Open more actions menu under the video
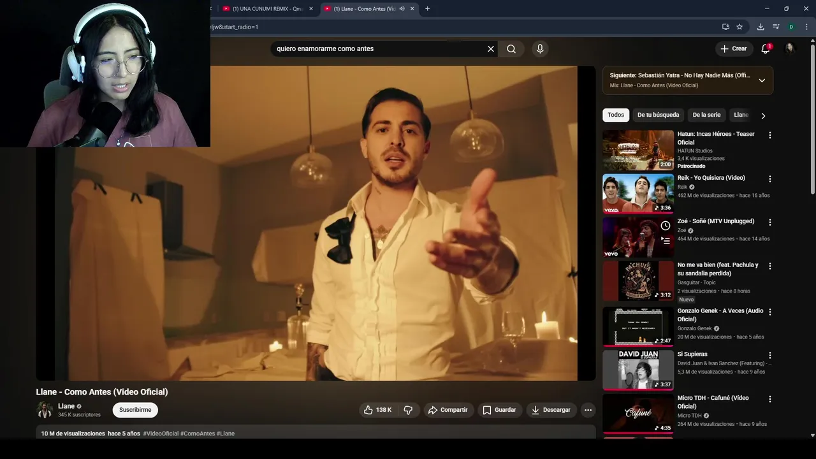Image resolution: width=816 pixels, height=459 pixels. click(588, 410)
